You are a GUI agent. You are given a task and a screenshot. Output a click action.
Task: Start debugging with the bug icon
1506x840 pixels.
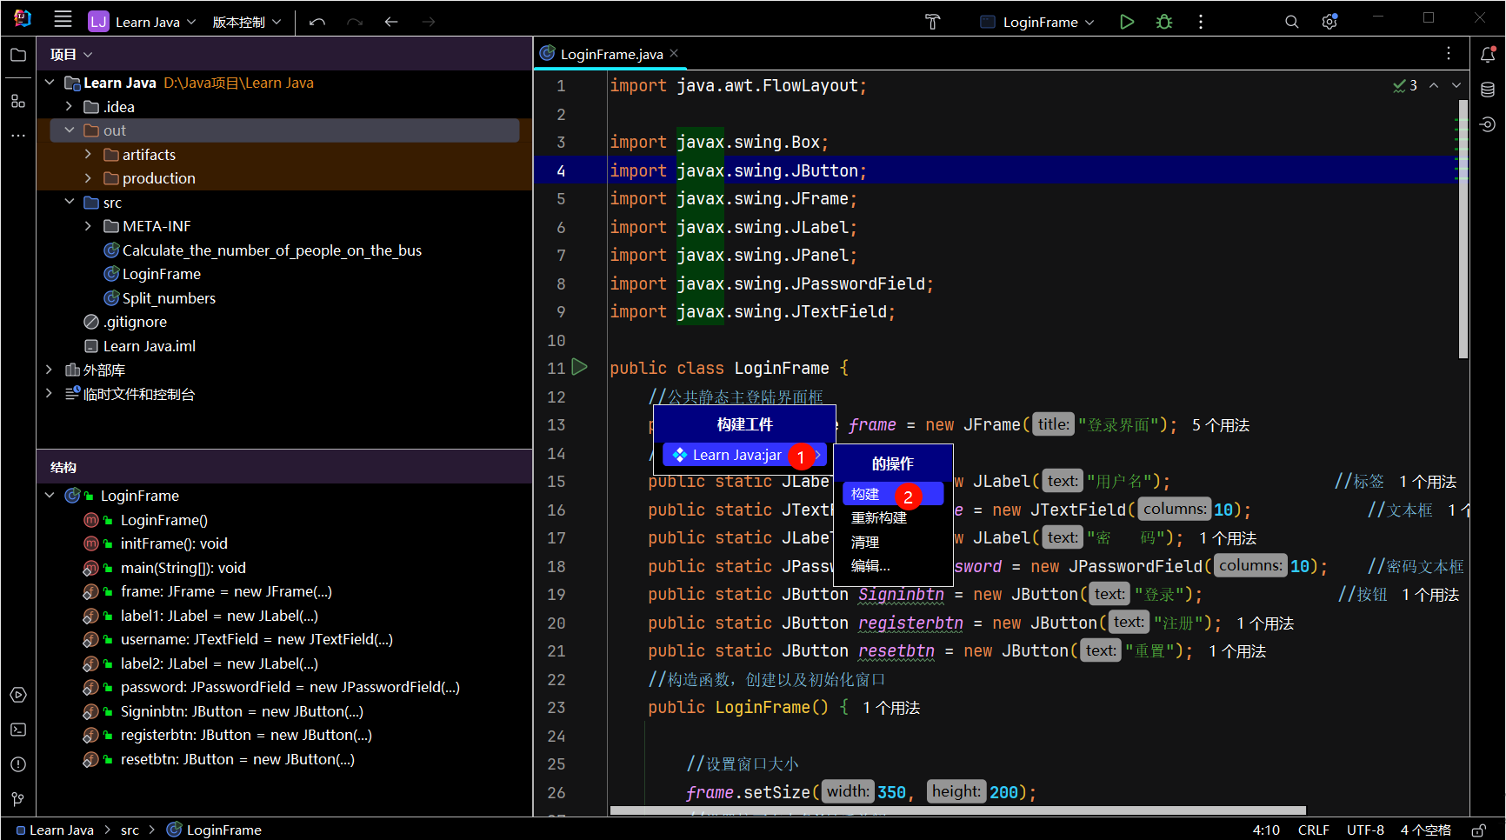click(1164, 22)
